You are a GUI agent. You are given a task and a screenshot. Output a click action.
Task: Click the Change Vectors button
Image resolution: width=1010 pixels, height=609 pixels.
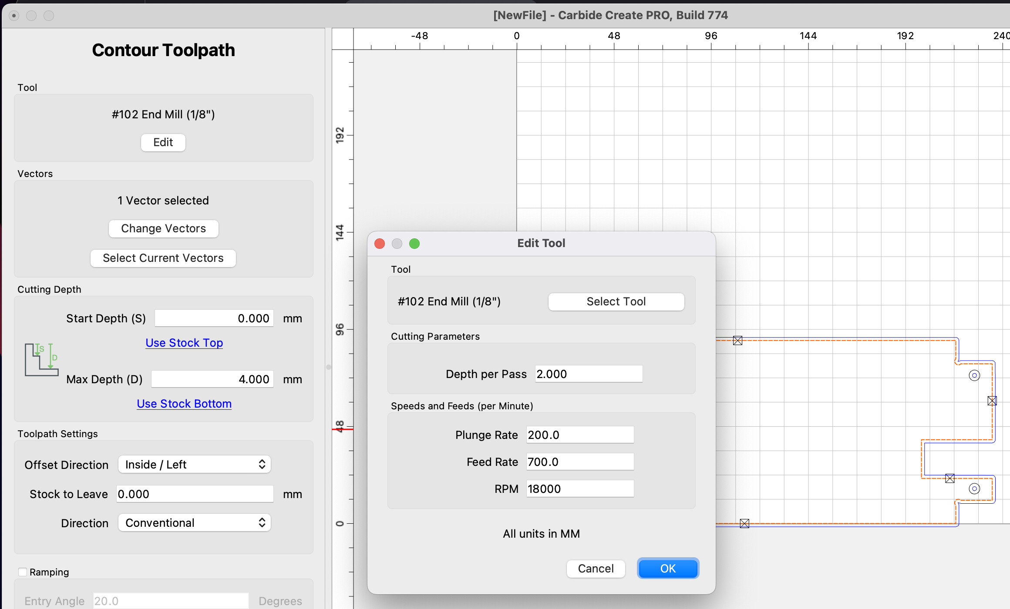pos(163,228)
